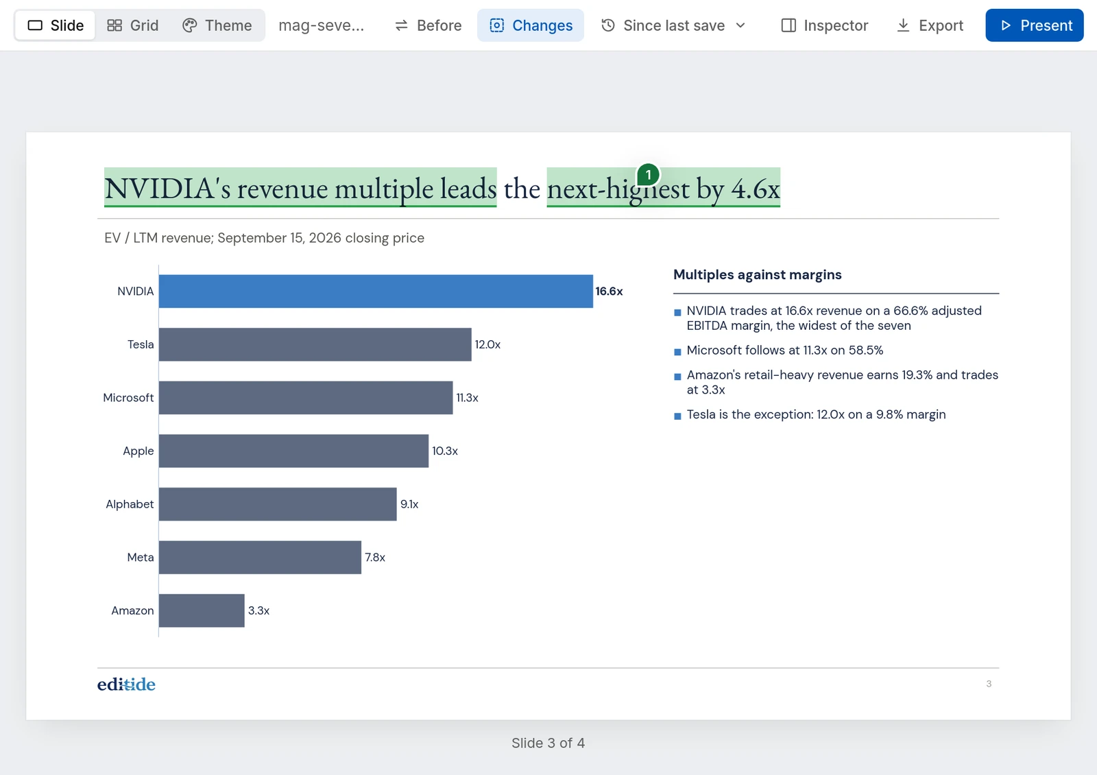Click the Grid squares icon
Screen dimensions: 1097x775
(114, 25)
